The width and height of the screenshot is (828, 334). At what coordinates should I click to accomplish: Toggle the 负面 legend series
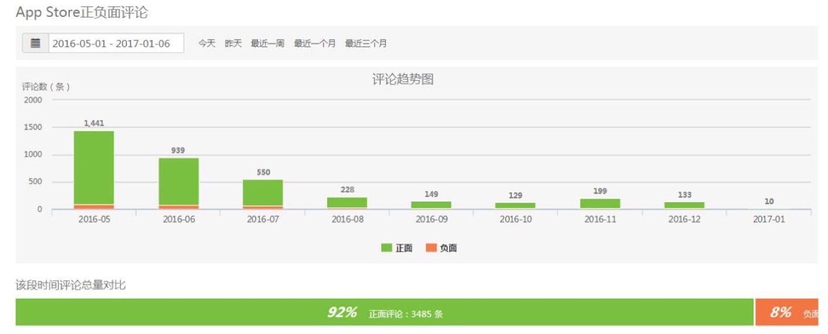coord(441,248)
